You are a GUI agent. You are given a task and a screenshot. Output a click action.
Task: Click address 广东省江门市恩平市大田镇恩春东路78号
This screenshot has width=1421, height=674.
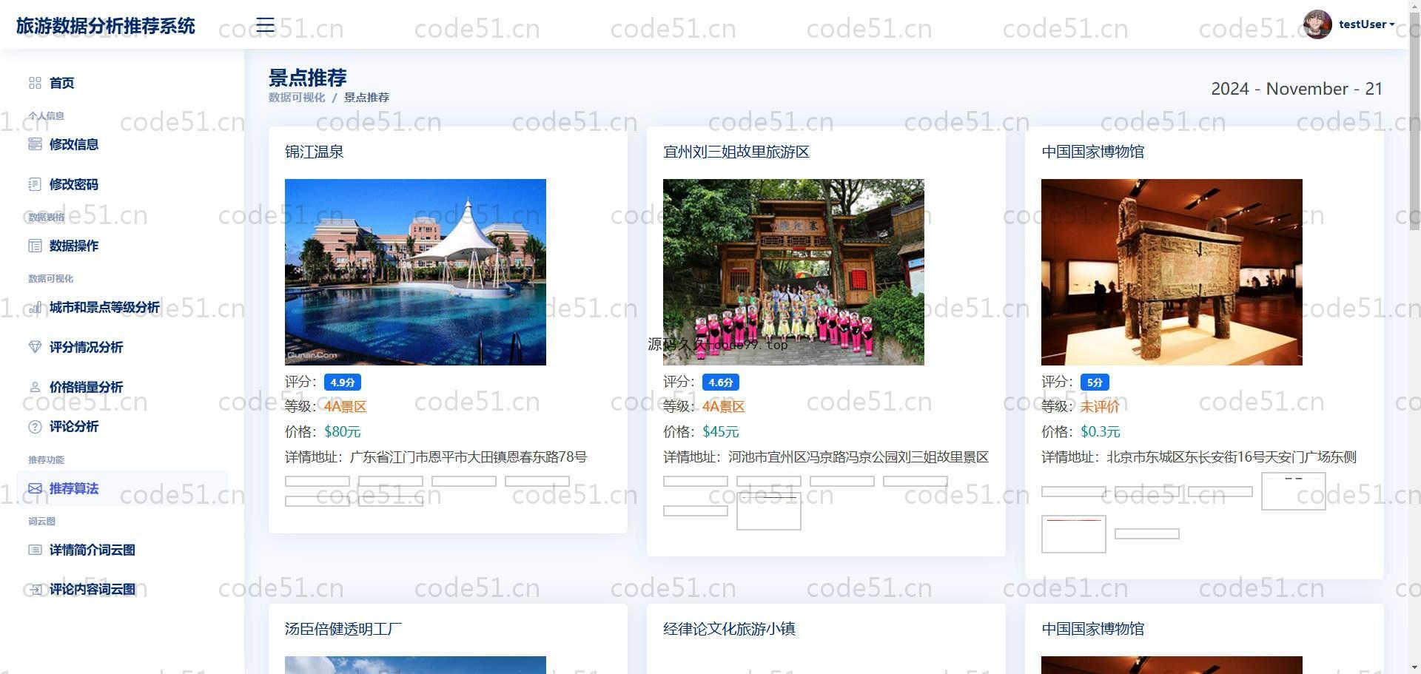click(x=468, y=457)
